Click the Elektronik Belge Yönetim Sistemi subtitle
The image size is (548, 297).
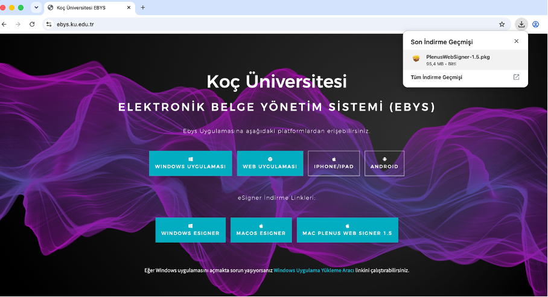pyautogui.click(x=276, y=107)
